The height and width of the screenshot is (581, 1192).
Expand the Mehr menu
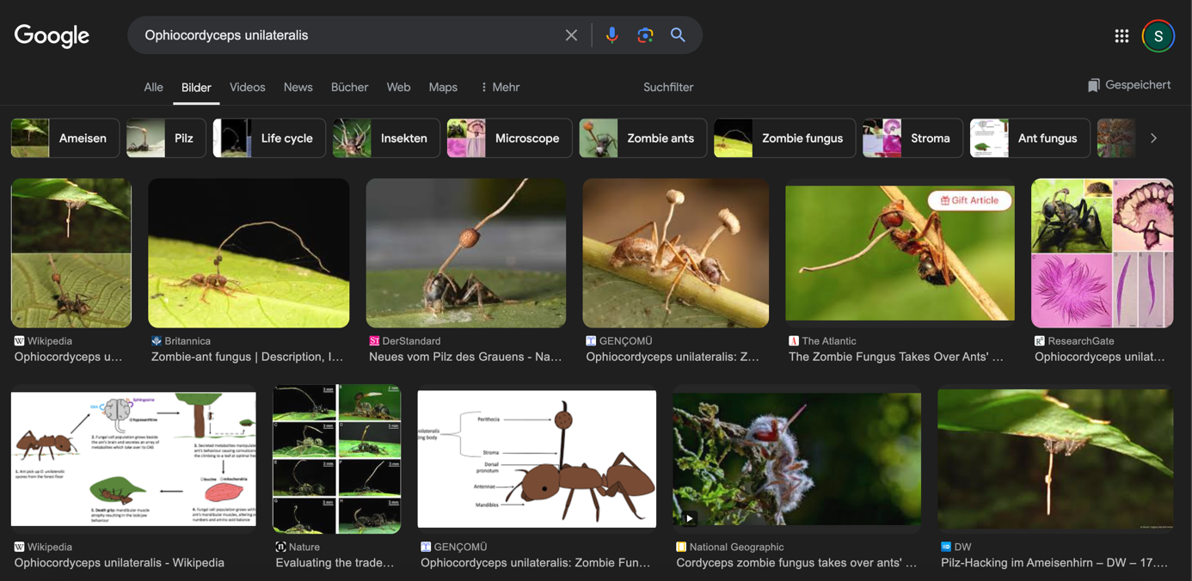coord(500,88)
